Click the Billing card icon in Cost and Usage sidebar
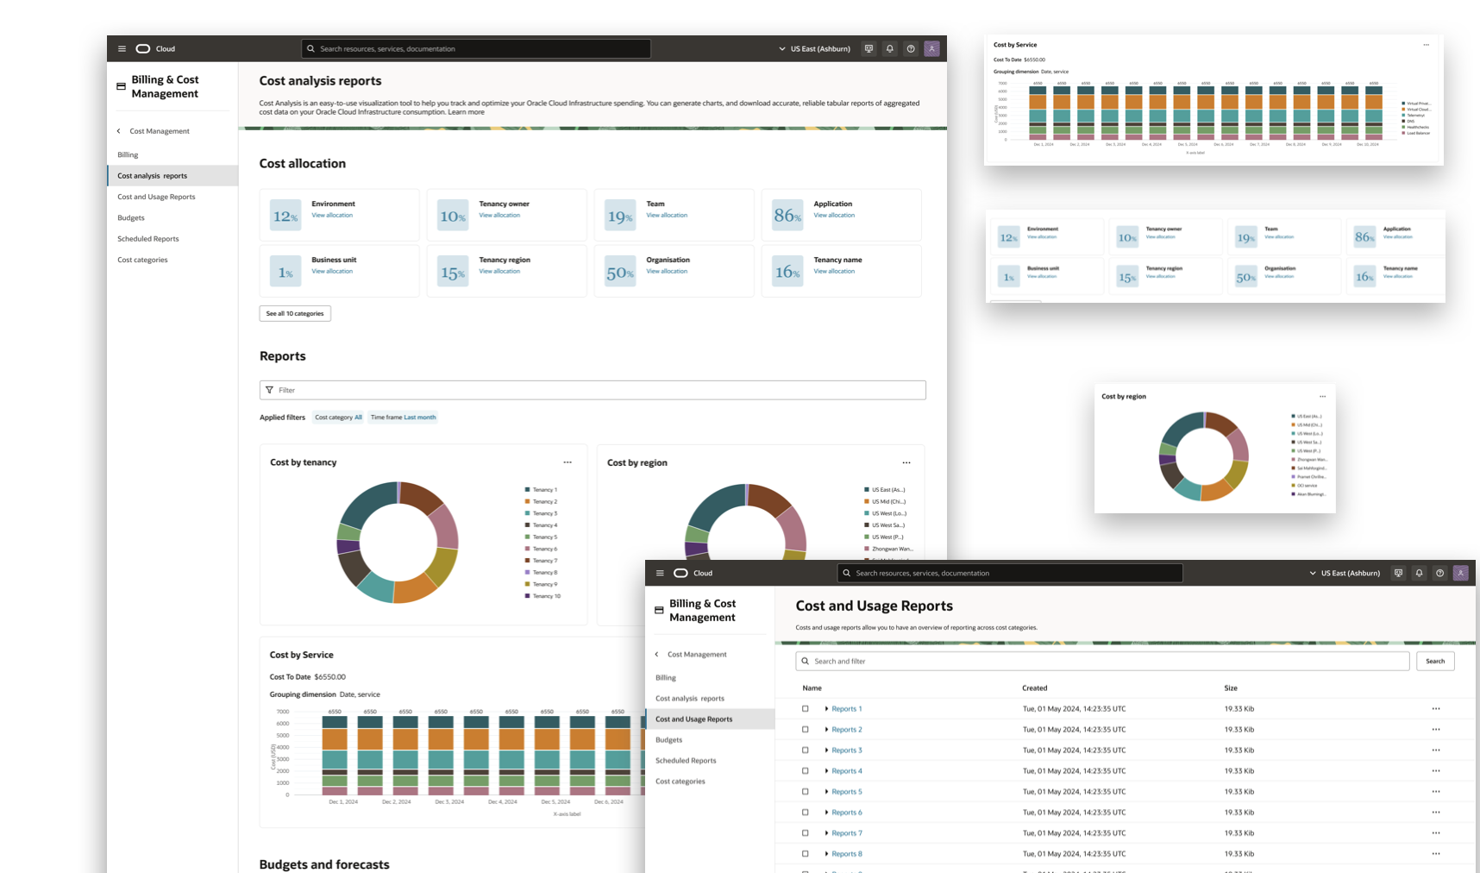This screenshot has width=1480, height=873. coord(659,610)
